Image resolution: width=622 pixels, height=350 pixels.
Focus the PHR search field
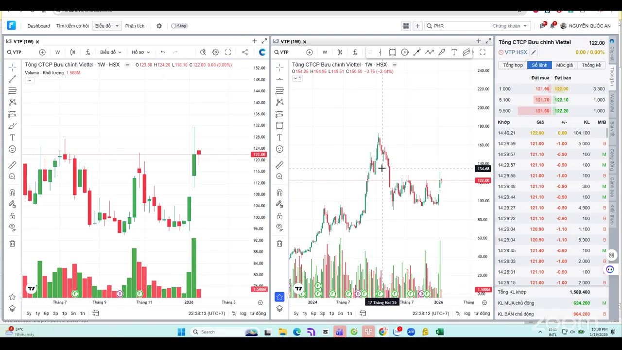tap(459, 26)
